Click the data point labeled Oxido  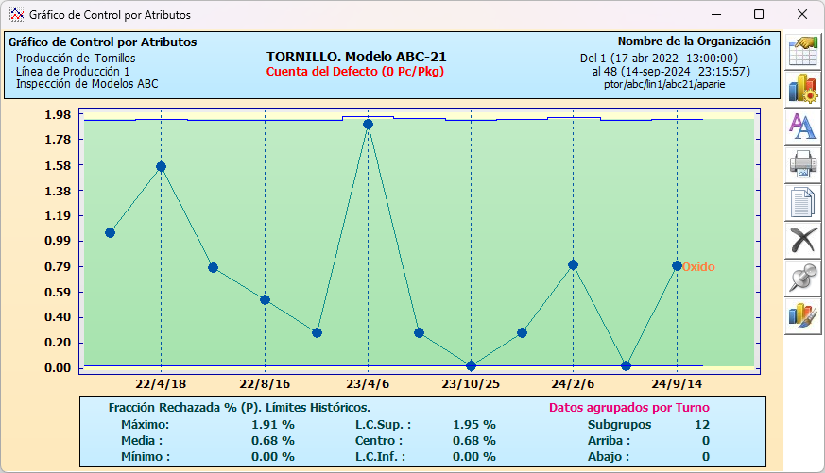(677, 266)
